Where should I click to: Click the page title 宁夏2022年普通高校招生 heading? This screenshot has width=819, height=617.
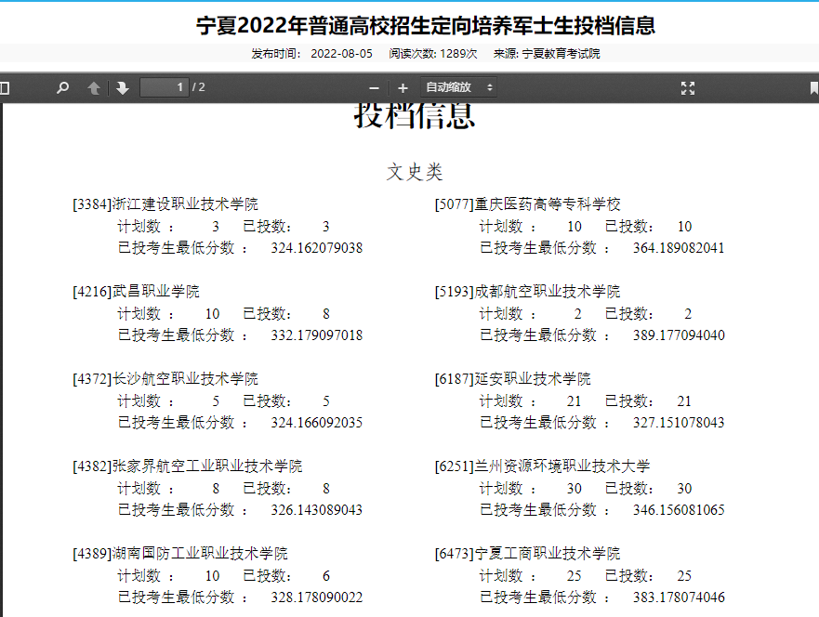[x=426, y=25]
